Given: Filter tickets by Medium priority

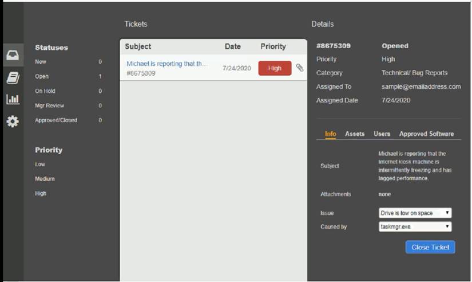Looking at the screenshot, I should pyautogui.click(x=44, y=179).
